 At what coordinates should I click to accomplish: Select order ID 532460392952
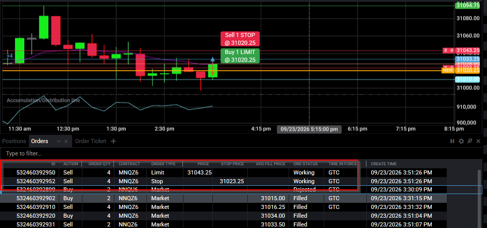pos(36,181)
